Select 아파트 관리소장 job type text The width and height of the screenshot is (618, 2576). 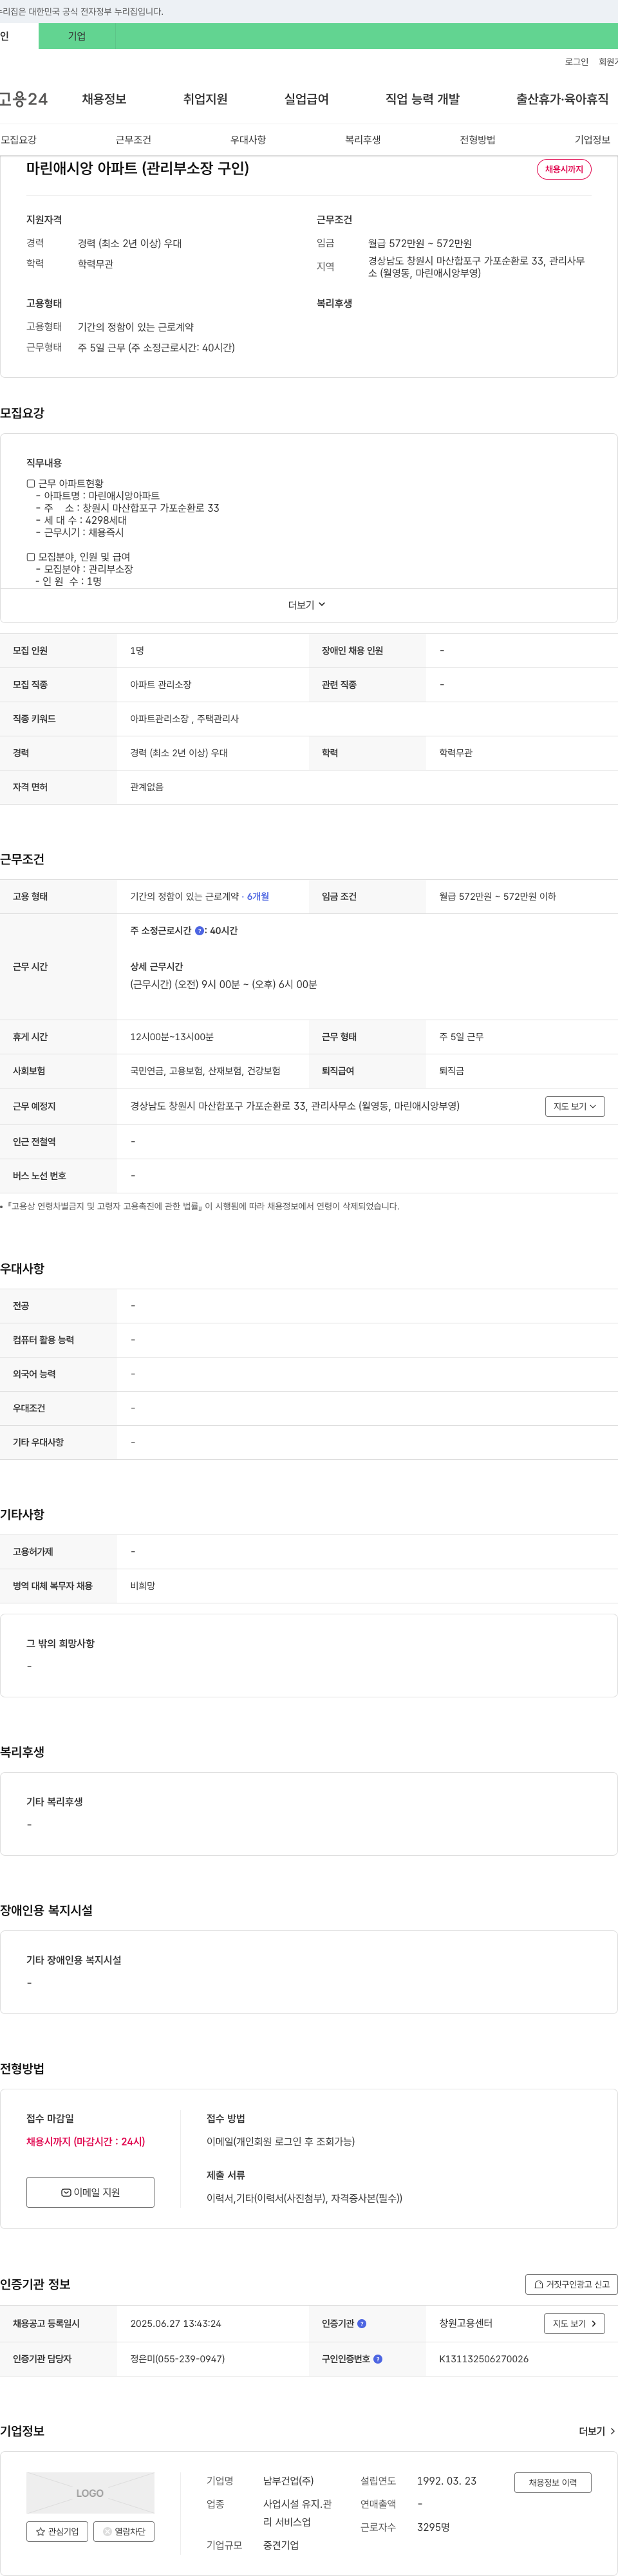(160, 685)
